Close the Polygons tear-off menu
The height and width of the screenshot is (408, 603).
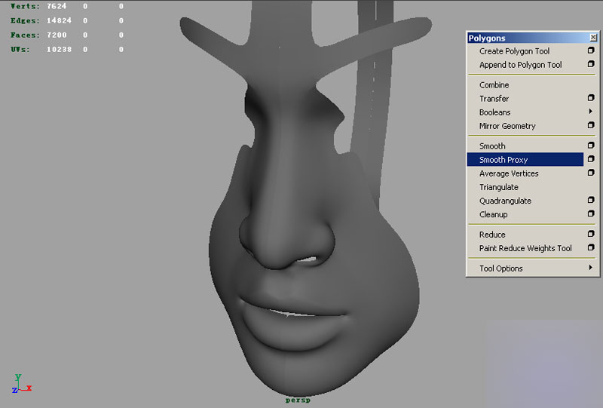click(593, 38)
